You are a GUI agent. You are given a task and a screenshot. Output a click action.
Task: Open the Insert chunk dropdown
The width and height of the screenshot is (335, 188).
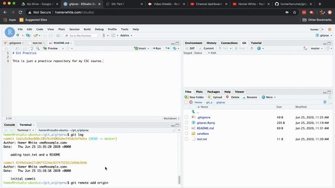click(141, 49)
